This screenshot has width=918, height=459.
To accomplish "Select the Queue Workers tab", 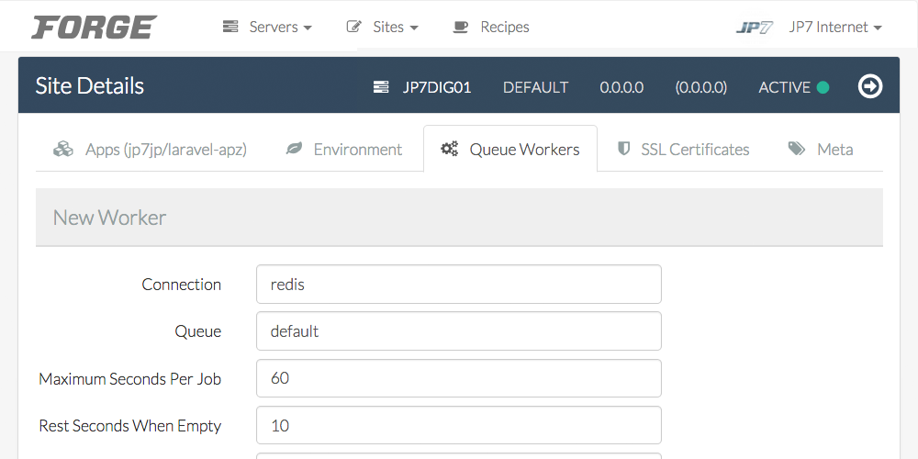I will (509, 149).
